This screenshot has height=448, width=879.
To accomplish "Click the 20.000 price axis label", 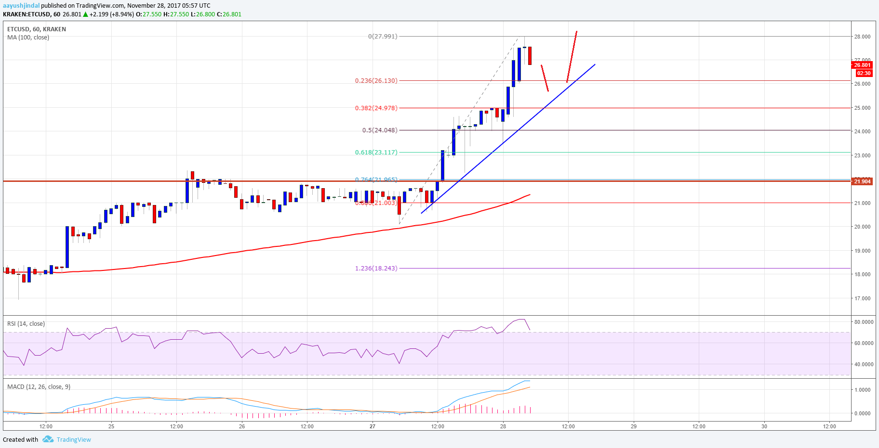I will pos(862,227).
